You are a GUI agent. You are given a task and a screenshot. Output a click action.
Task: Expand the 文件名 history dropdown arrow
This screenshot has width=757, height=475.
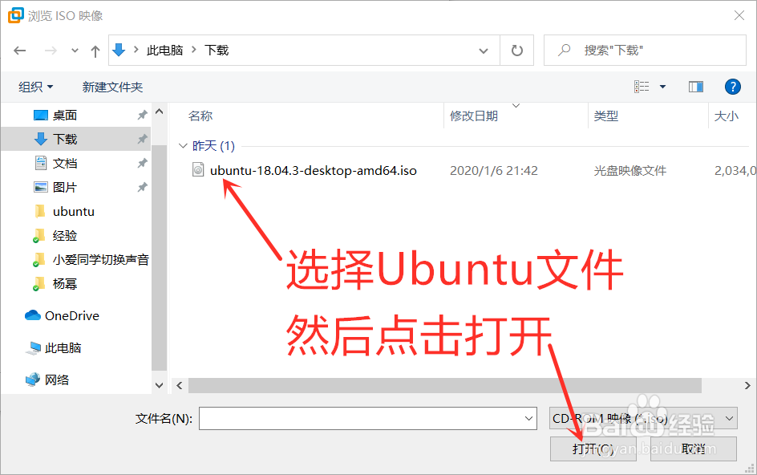click(529, 419)
